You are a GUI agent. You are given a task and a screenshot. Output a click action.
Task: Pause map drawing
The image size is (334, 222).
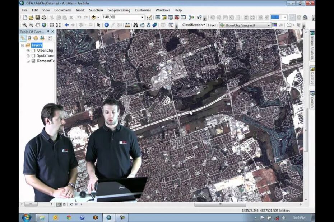(x=76, y=204)
